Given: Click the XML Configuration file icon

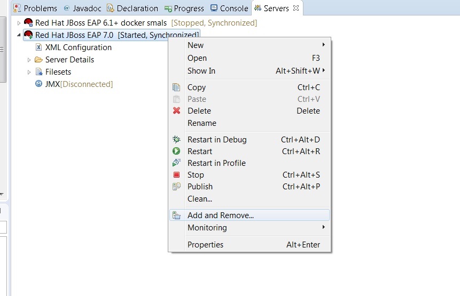Looking at the screenshot, I should pos(38,47).
